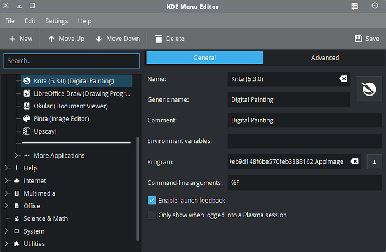Click the Environment variables field
The height and width of the screenshot is (252, 386).
coord(304,141)
